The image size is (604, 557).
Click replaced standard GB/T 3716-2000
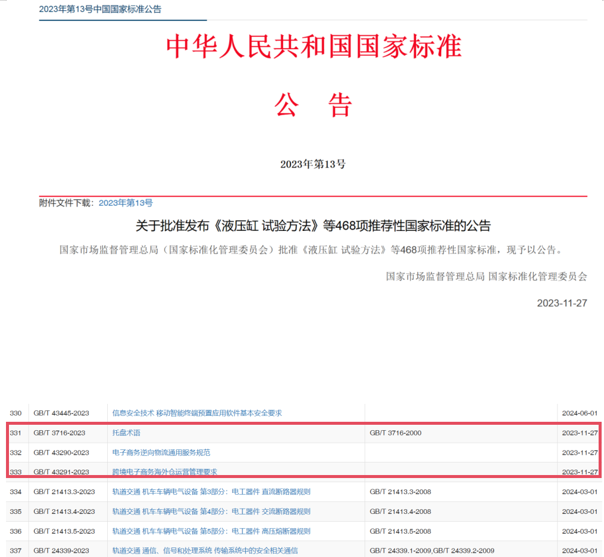click(x=395, y=433)
